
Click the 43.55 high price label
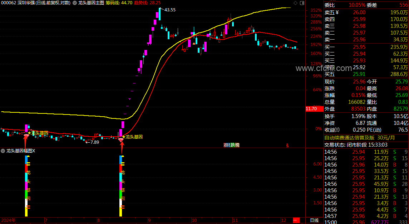pos(170,10)
